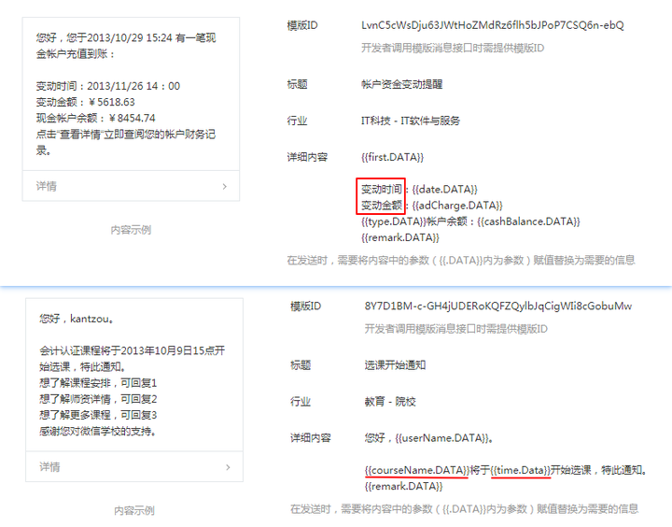672x527 pixels.
Task: Click 变动时间 label in template details
Action: pos(382,190)
